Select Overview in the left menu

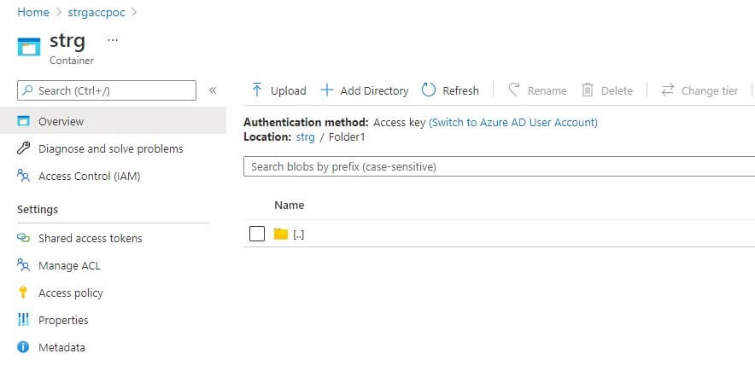(x=61, y=121)
